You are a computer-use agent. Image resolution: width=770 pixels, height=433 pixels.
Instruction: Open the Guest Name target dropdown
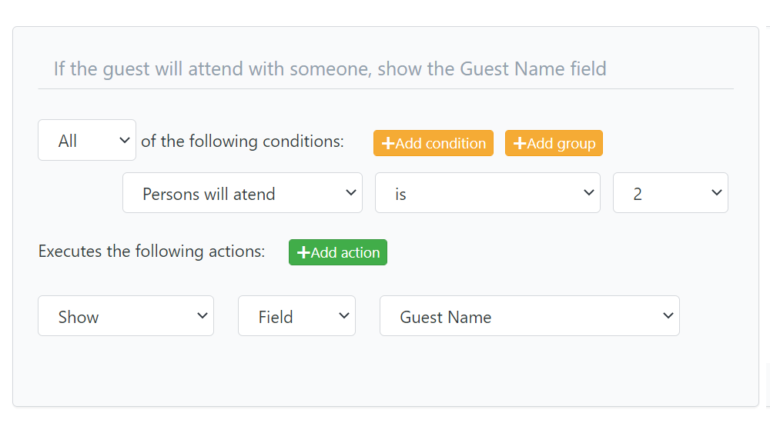pos(529,316)
